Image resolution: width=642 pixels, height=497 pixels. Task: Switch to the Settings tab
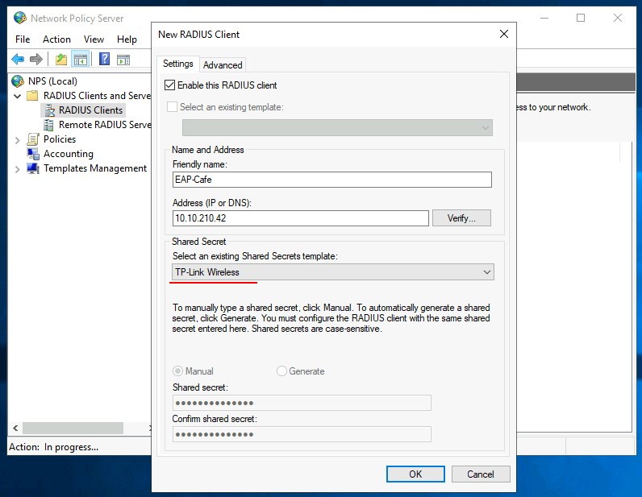177,64
